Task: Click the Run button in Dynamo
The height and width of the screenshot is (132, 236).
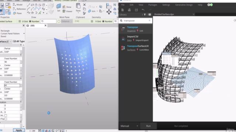Action: pos(148,126)
